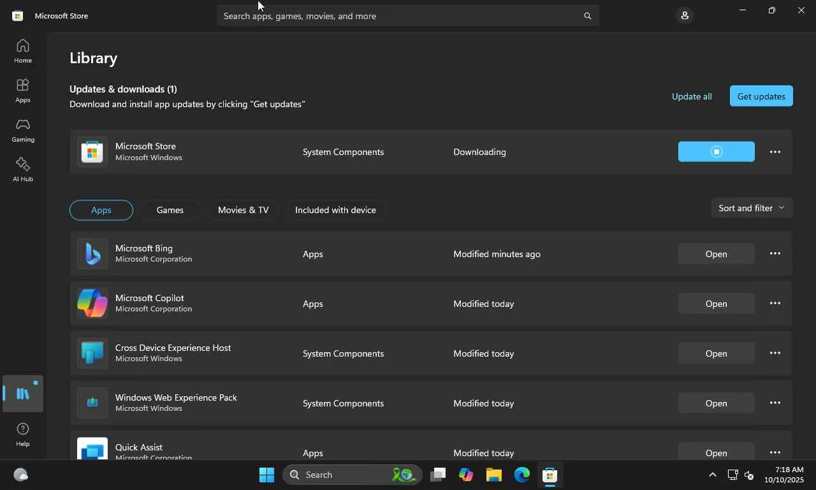Click Update all
The height and width of the screenshot is (490, 816).
[x=692, y=96]
